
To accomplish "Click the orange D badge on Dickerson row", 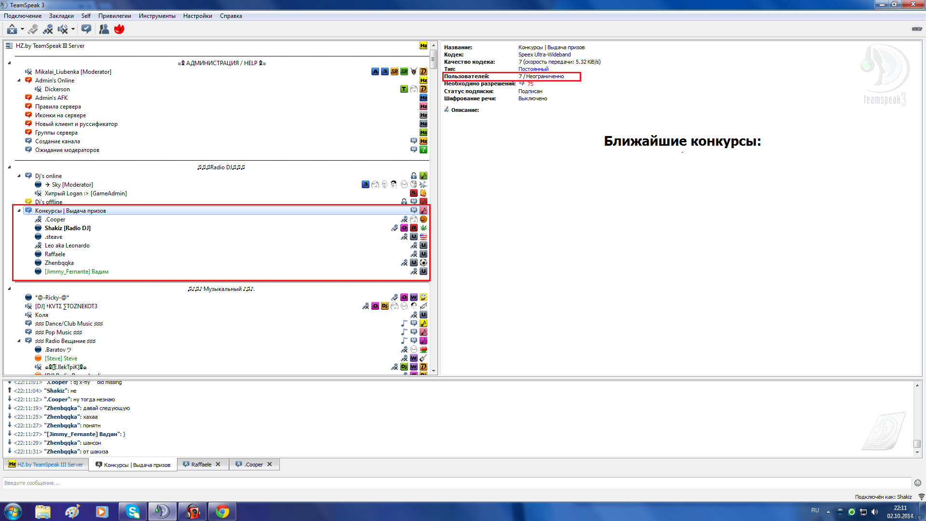I will [423, 89].
